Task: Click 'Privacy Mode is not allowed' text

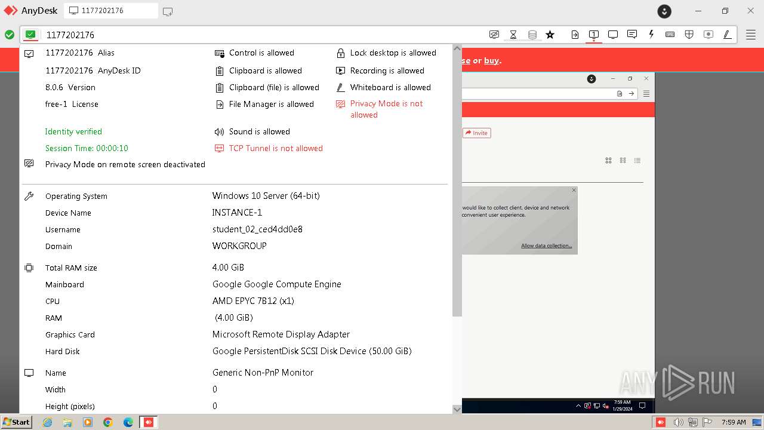Action: [x=387, y=109]
